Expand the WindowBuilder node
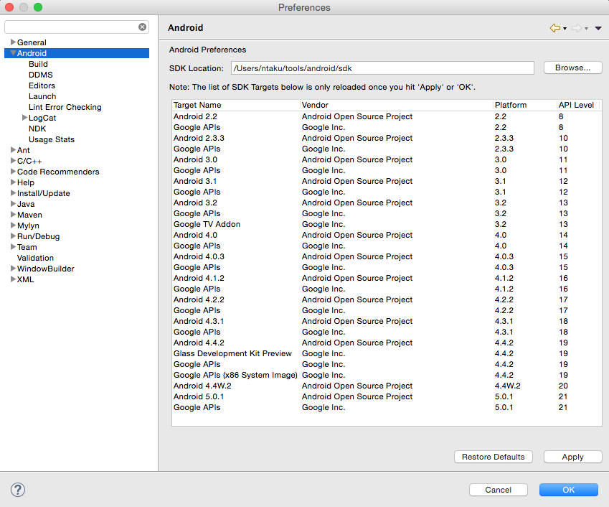Viewport: 609px width, 507px height. (x=13, y=269)
